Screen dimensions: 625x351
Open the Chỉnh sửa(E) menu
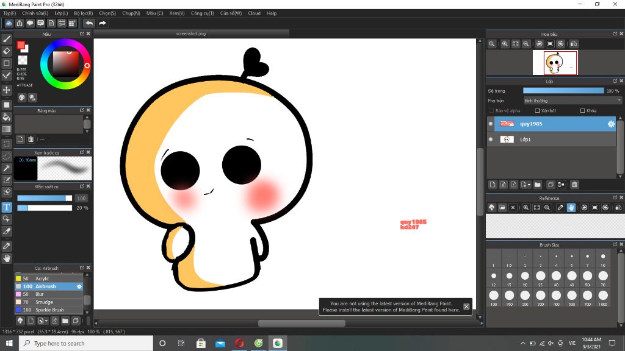(x=35, y=13)
